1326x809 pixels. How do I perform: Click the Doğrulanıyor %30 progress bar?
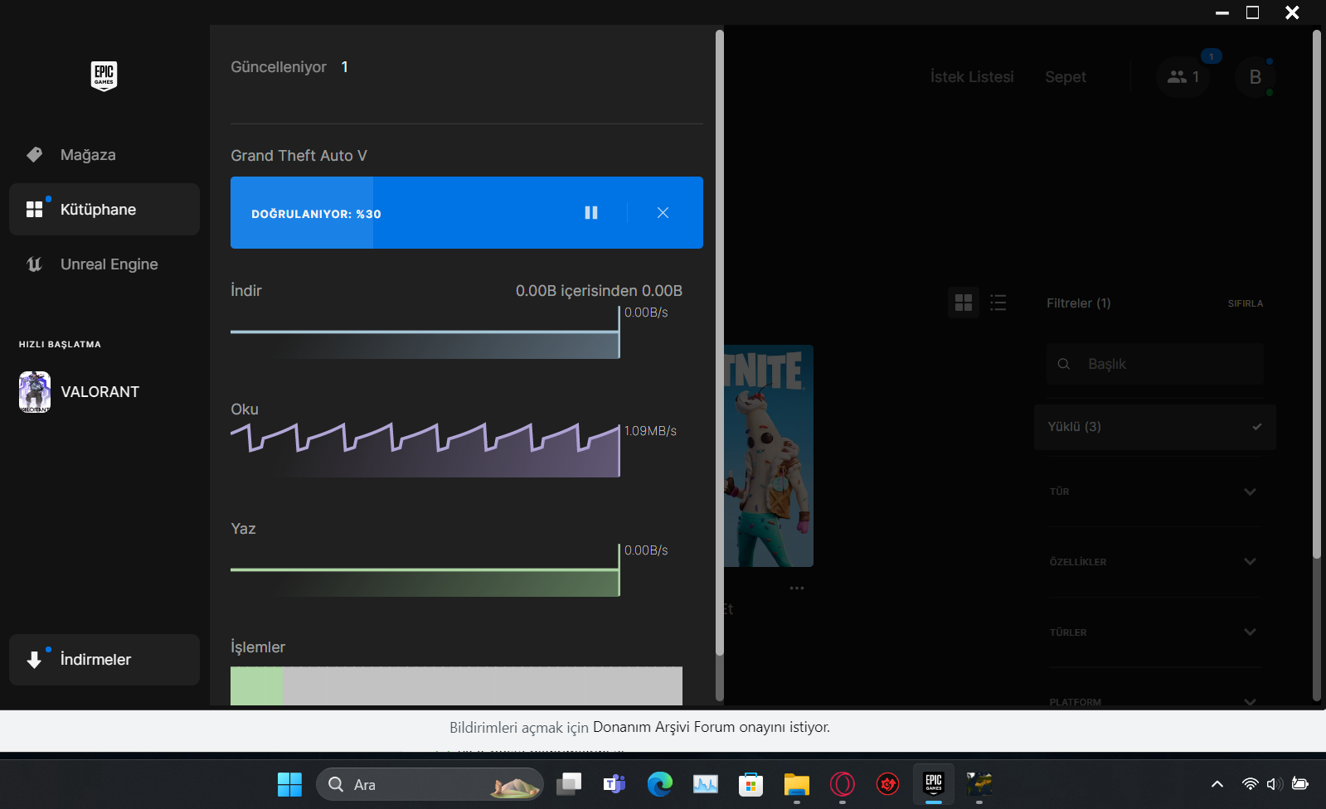click(x=467, y=213)
